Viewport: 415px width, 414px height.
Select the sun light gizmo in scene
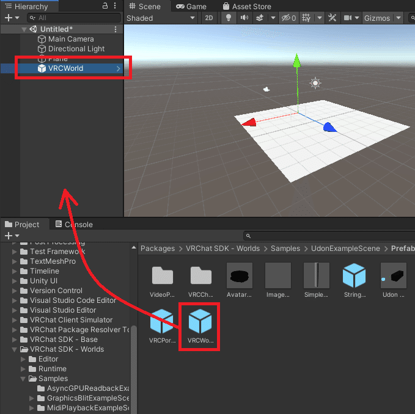click(315, 83)
